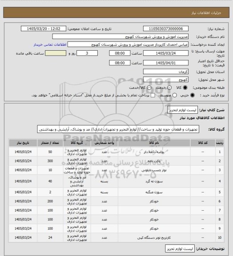Click the price validity date 1405/04/01 field
The image size is (233, 256).
coord(166,63)
